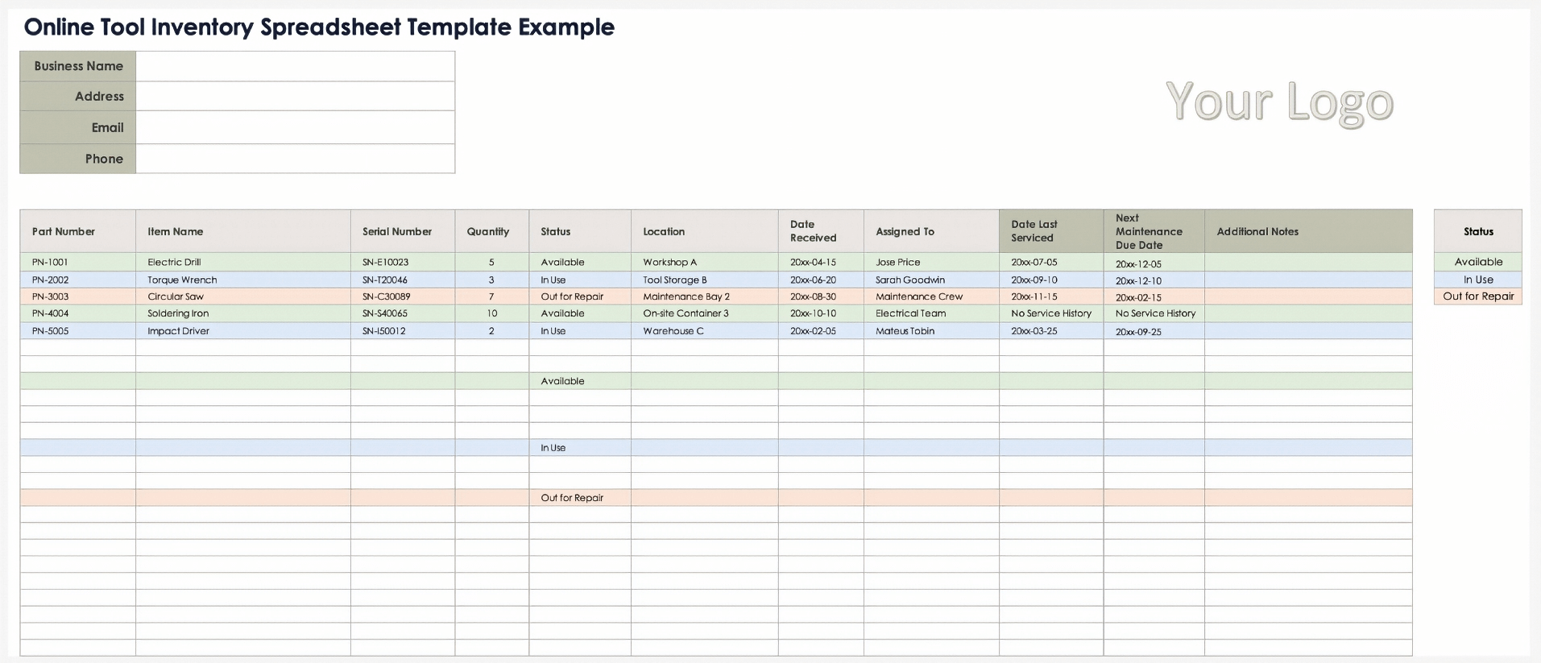Select Next Maintenance Due Date header
The image size is (1541, 663).
tap(1154, 231)
